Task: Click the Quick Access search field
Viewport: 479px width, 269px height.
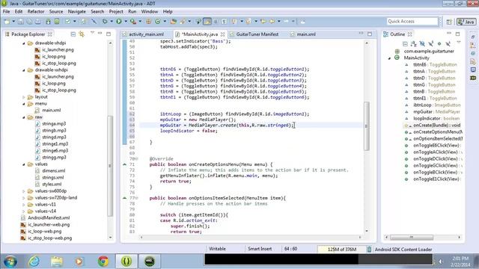Action: 412,22
